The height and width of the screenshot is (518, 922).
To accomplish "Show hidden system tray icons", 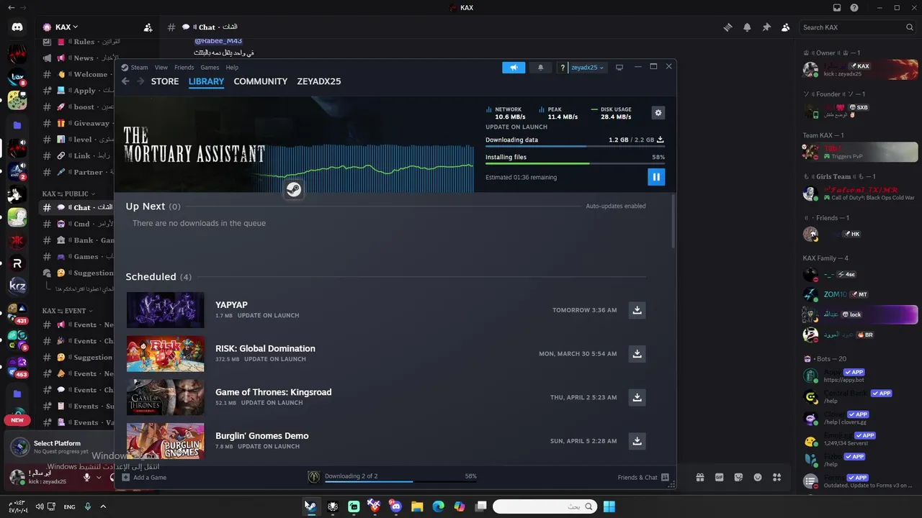I will click(x=103, y=506).
